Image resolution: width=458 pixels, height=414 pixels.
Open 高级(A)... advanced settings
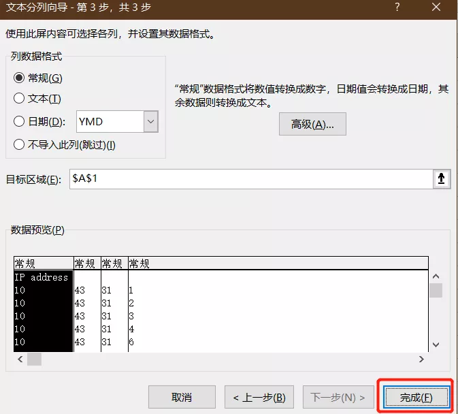[312, 125]
